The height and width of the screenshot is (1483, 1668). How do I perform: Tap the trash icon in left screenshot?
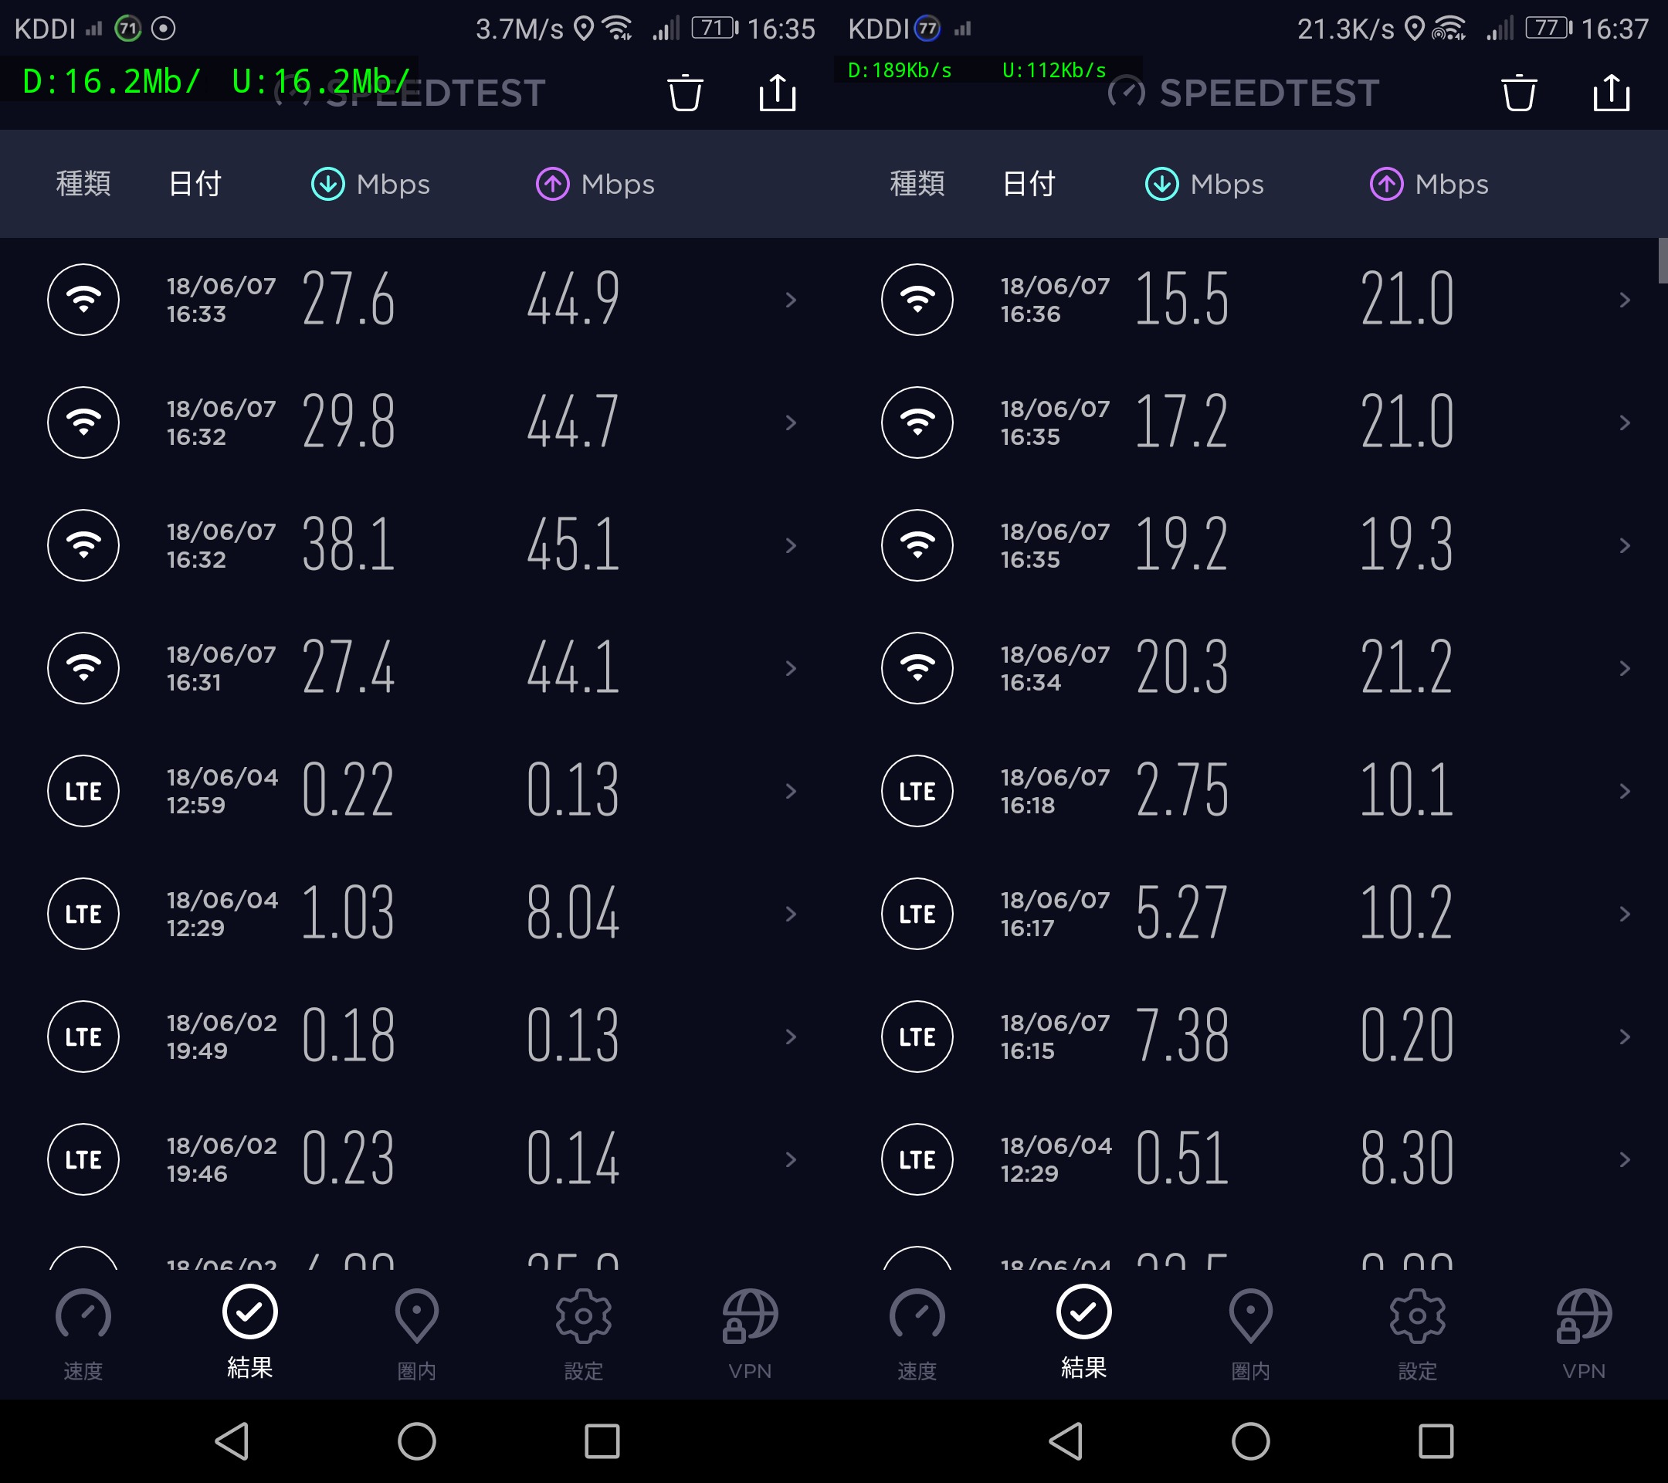pos(685,93)
